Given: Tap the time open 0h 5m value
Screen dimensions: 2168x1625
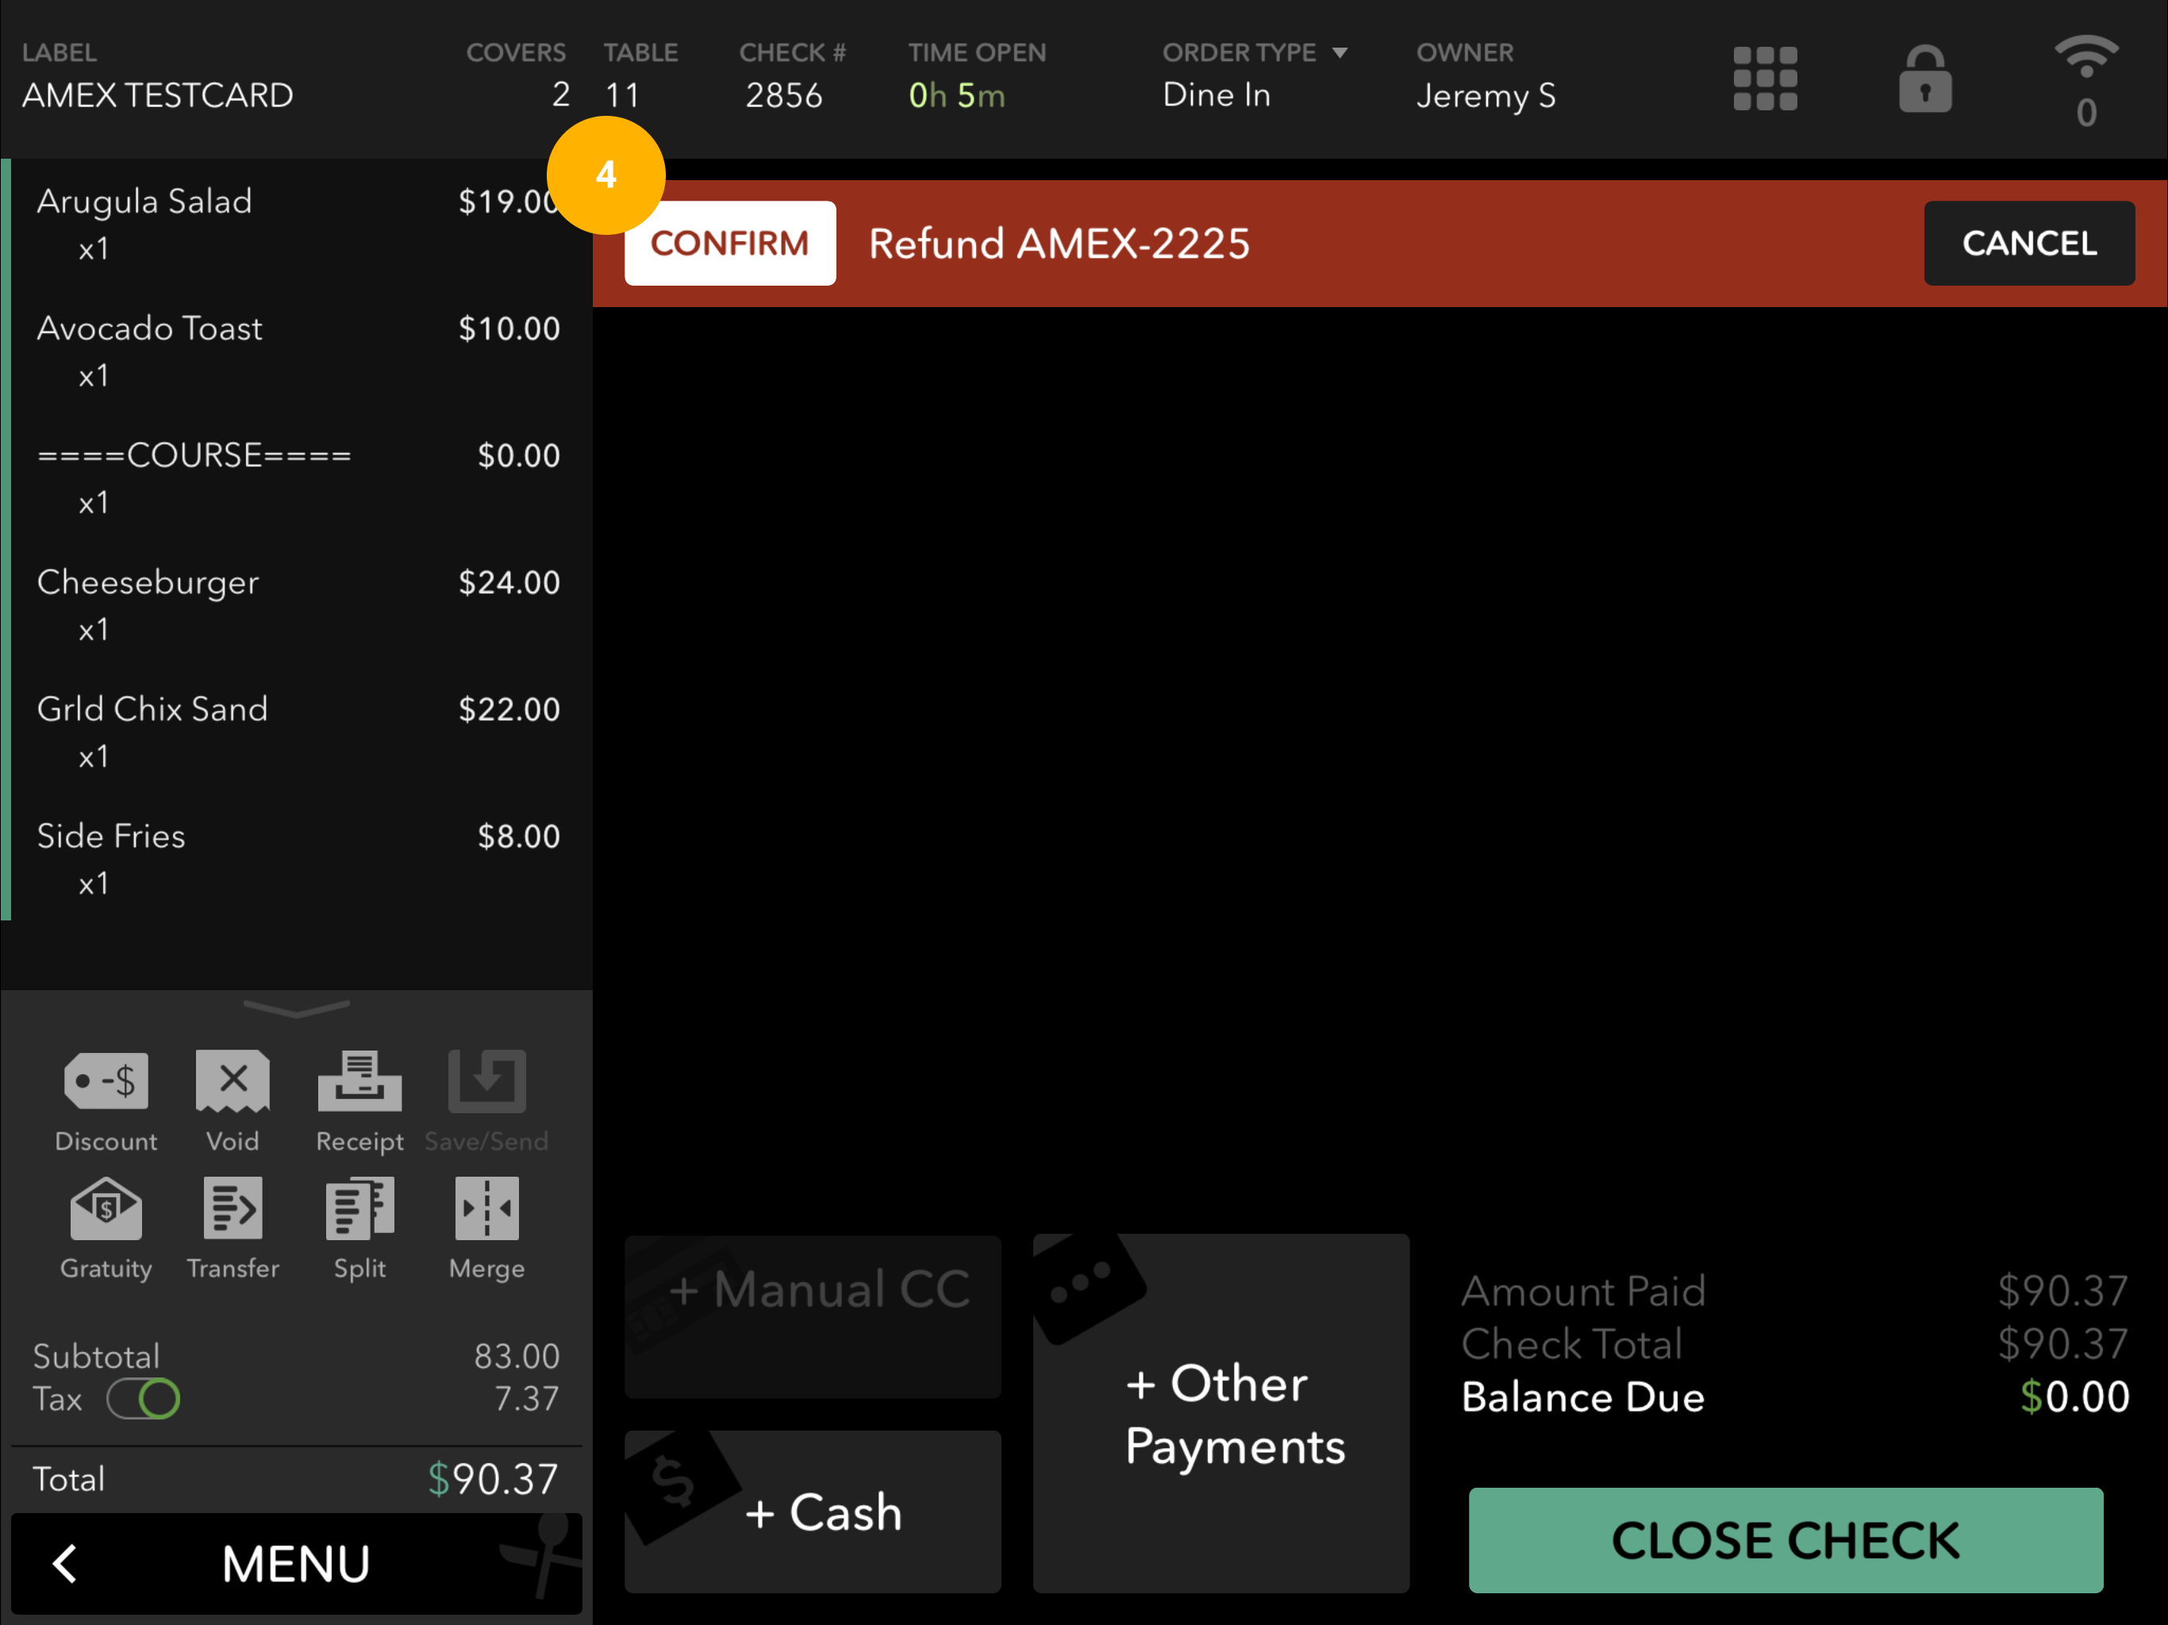Looking at the screenshot, I should click(956, 95).
